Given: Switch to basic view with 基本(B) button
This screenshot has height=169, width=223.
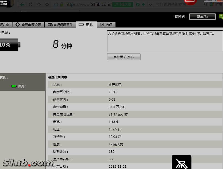Looking at the screenshot, I should [202, 17].
